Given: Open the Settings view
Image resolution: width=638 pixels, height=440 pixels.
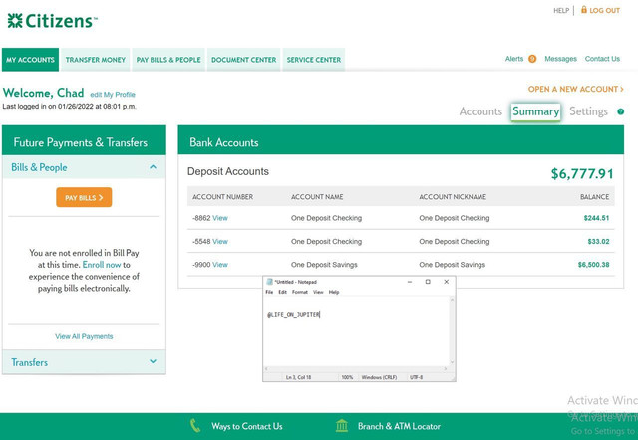Looking at the screenshot, I should 588,111.
